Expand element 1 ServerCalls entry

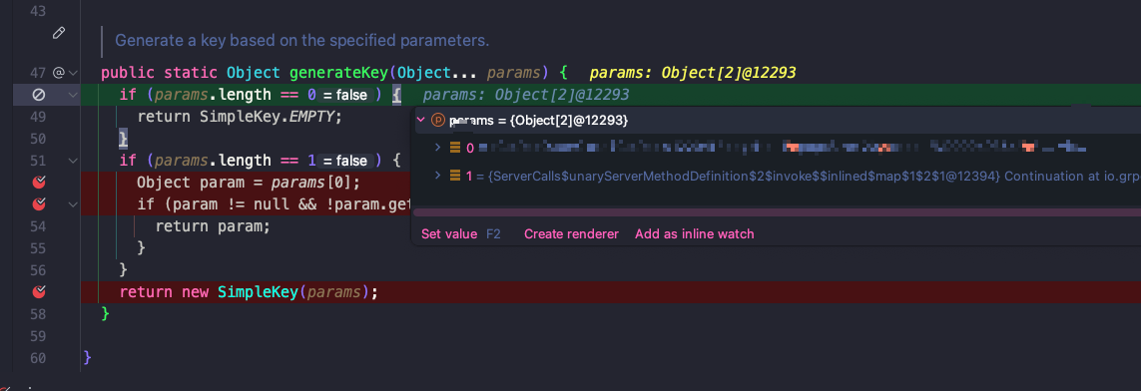(x=437, y=176)
